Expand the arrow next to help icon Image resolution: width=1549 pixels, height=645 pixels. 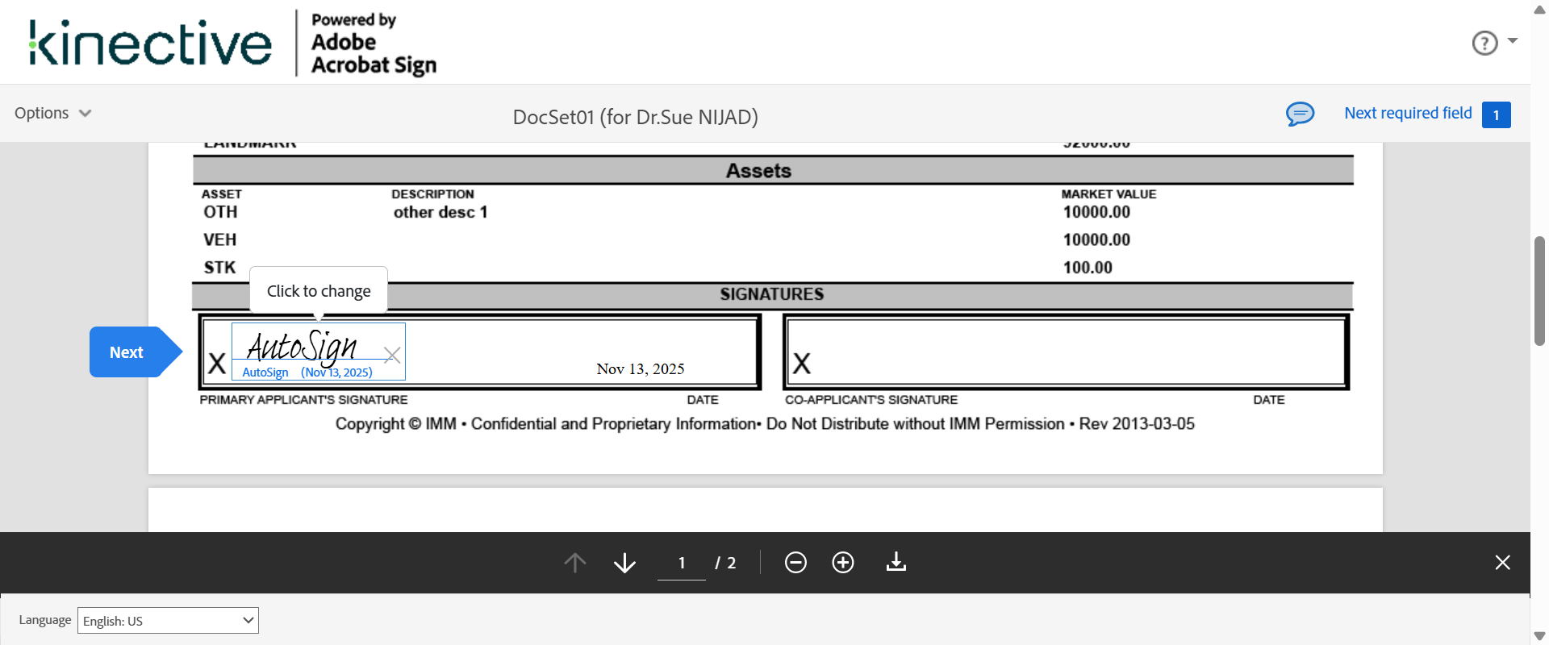click(1513, 40)
